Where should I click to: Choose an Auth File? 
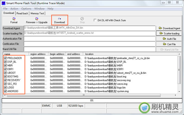(x=169, y=39)
